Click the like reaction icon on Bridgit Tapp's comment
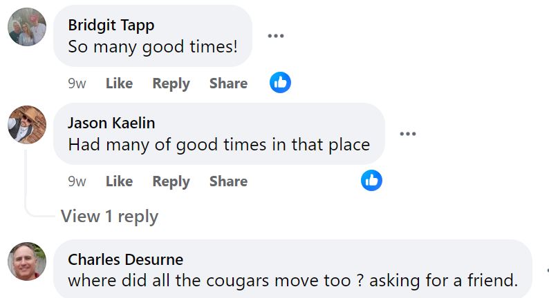549x298 pixels. coord(280,83)
